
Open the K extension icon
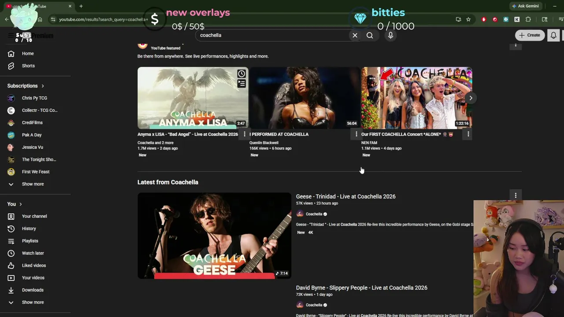pyautogui.click(x=517, y=19)
